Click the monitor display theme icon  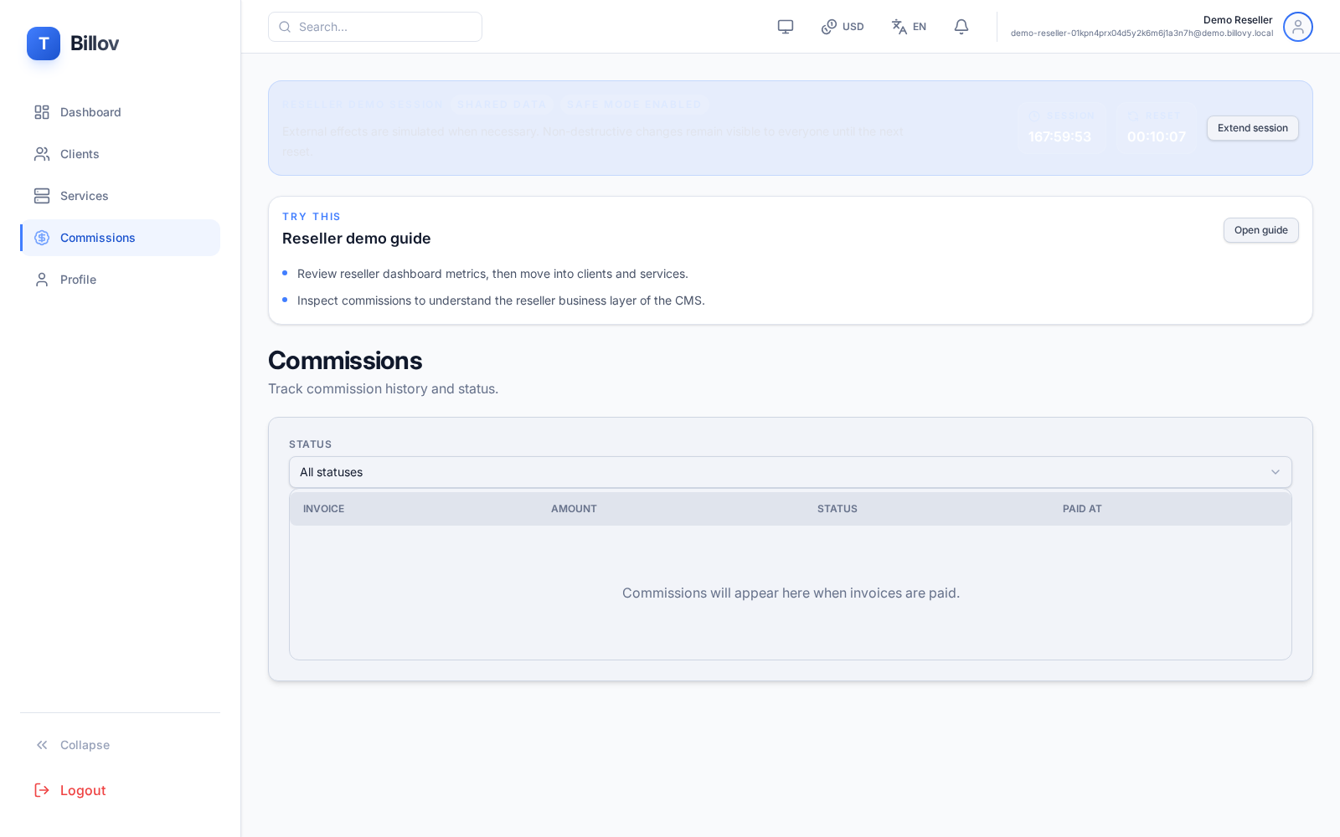click(785, 27)
